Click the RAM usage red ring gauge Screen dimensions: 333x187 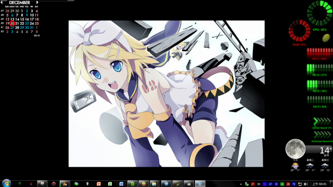tap(300, 31)
